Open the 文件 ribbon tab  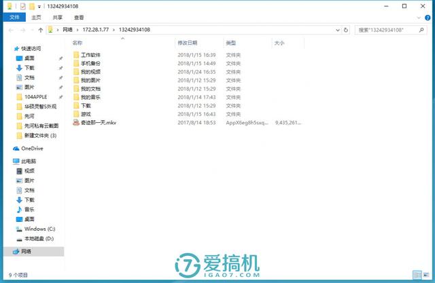pos(14,17)
